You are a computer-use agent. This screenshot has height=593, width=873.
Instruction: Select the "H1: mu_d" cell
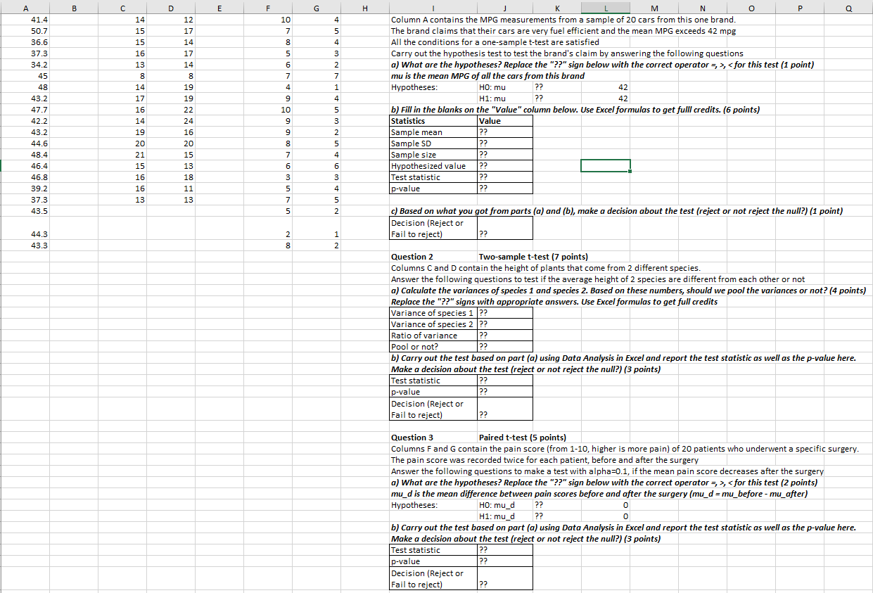(x=498, y=516)
